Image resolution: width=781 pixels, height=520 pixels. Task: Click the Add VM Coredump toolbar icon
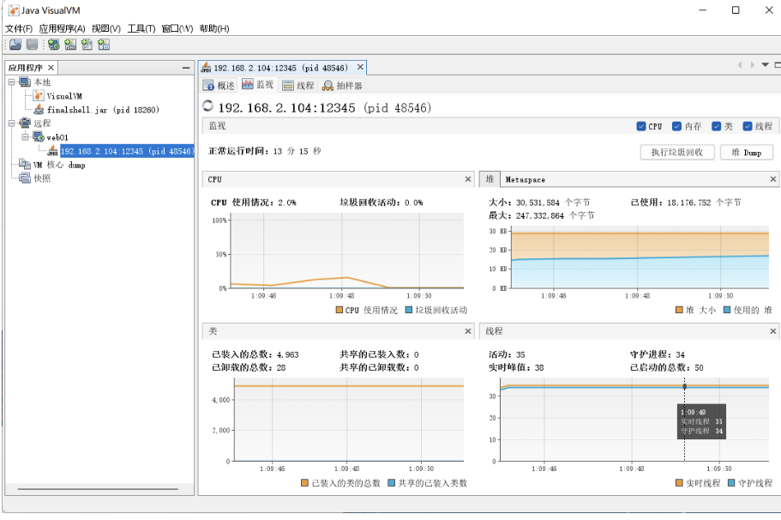[x=87, y=45]
